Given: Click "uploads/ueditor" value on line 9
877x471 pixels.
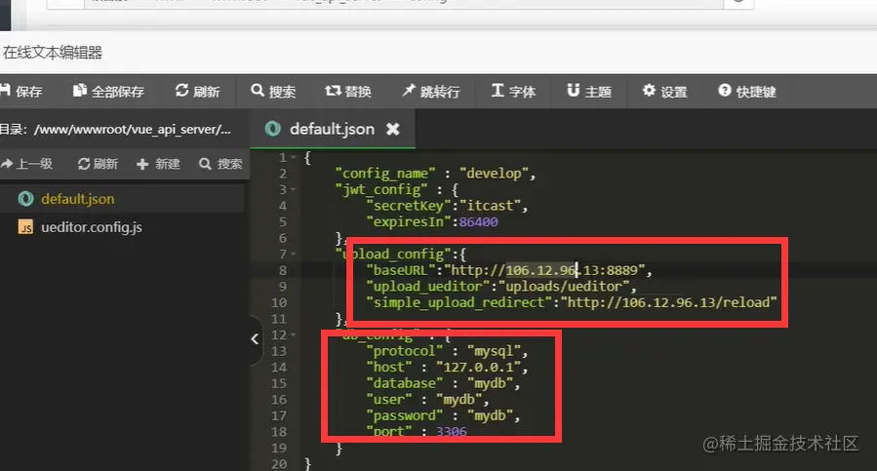Looking at the screenshot, I should point(564,287).
